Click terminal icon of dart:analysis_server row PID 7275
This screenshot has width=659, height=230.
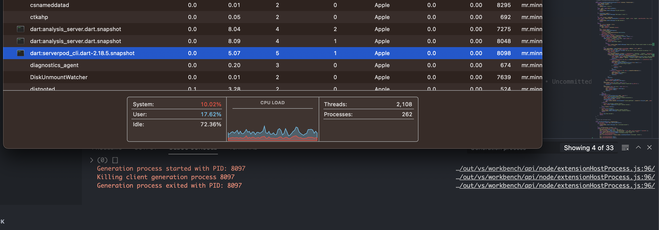[x=20, y=29]
